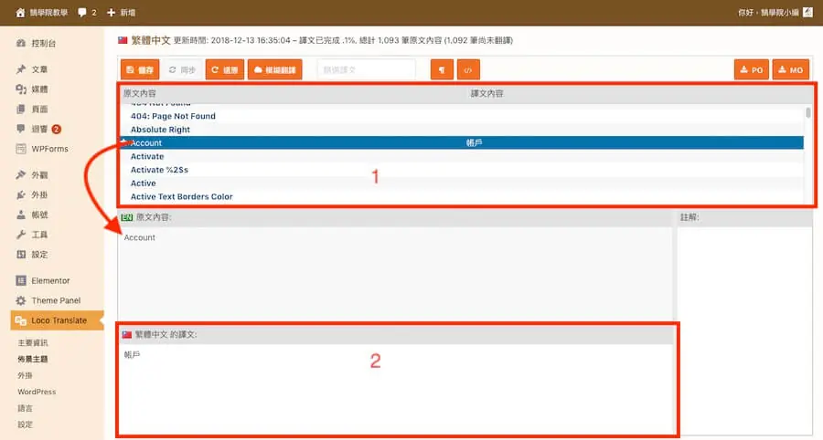The image size is (823, 440).
Task: Click the Account source text in source pane
Action: tap(140, 238)
